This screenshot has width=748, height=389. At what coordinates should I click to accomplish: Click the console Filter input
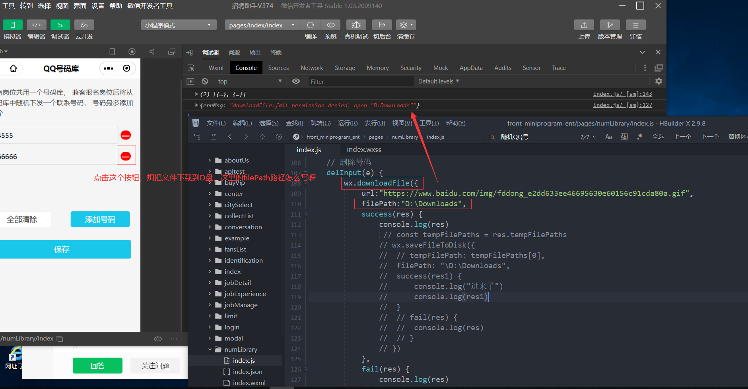tap(361, 81)
